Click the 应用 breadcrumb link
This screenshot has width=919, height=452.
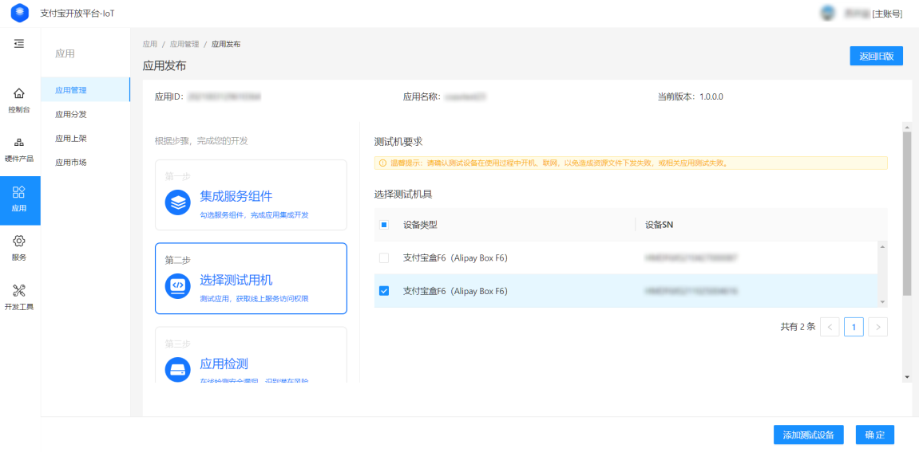[x=149, y=44]
